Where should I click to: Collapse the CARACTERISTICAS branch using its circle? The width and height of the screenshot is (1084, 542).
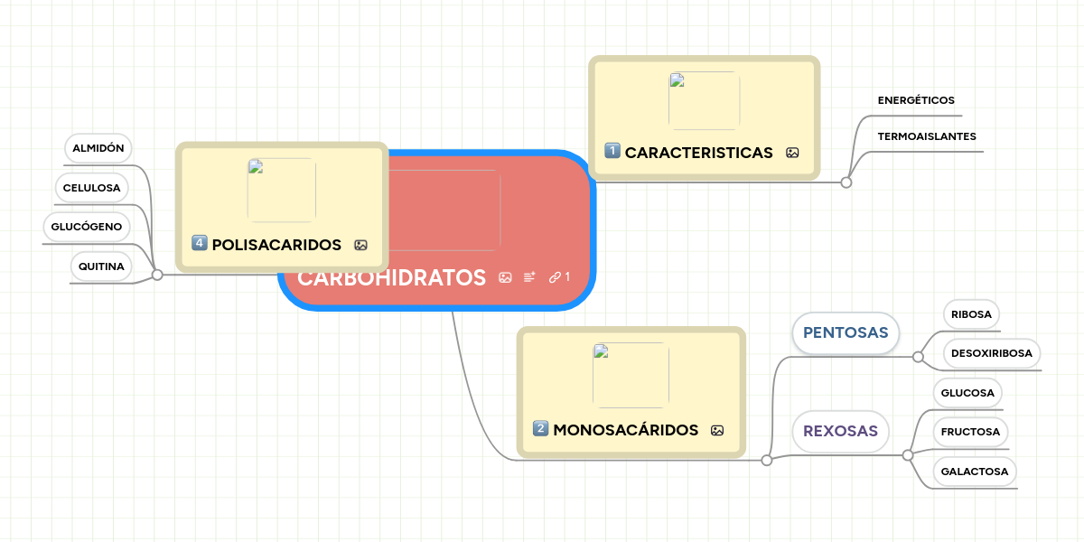(x=846, y=182)
